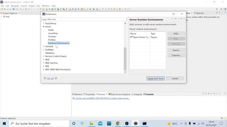
Task: Switch to Data Source Explorer tab
Action: pyautogui.click(x=120, y=94)
